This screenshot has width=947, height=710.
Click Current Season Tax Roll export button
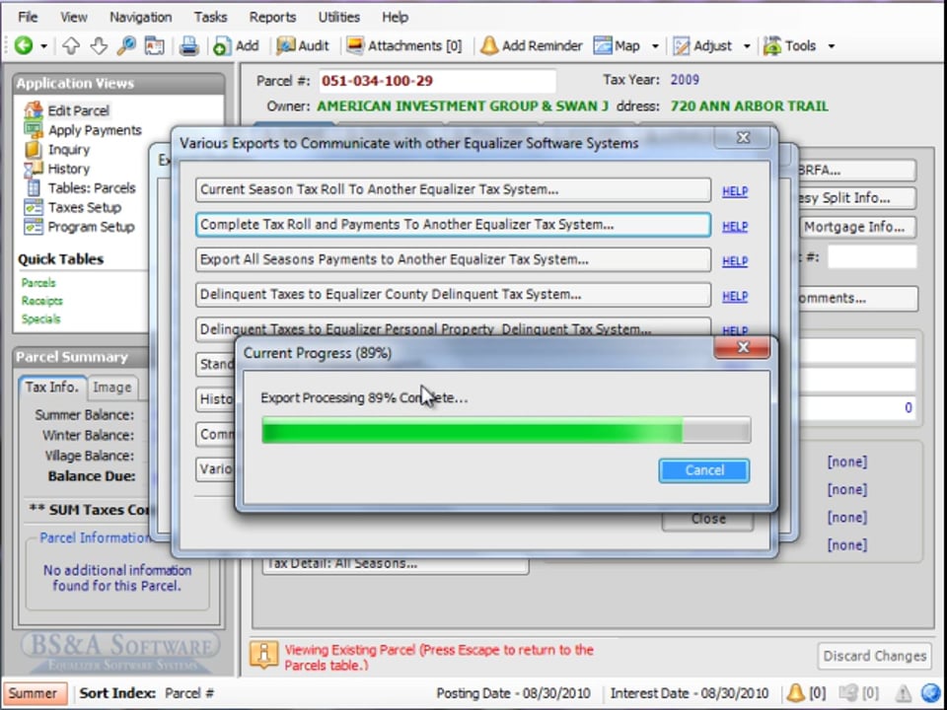point(453,189)
